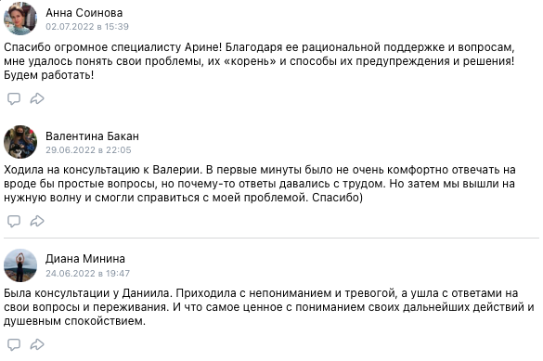Click comment icon under Валентина Бакан's review

click(14, 221)
